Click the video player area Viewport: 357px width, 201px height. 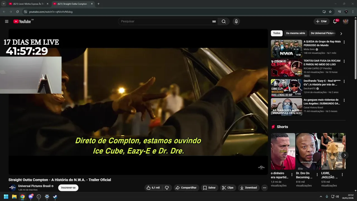tap(138, 102)
